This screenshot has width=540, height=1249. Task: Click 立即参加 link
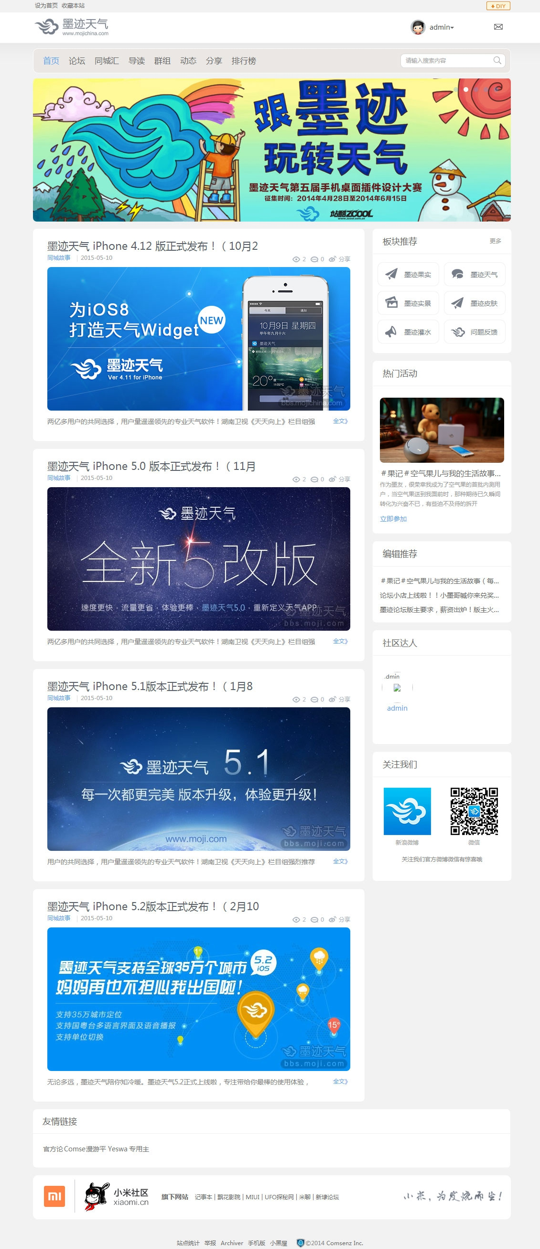tap(393, 519)
